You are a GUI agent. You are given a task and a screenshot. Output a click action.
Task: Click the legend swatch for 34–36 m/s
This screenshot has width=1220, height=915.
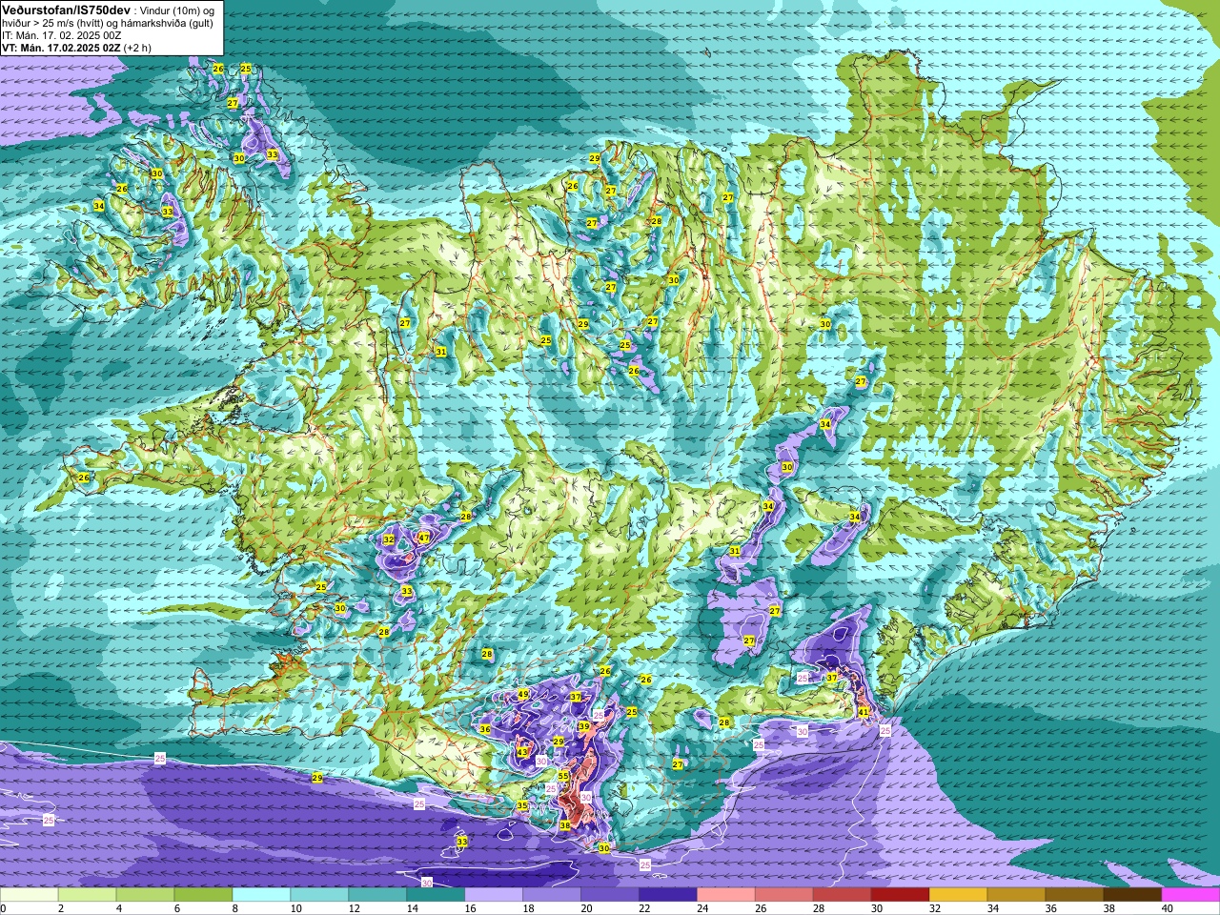(x=1018, y=895)
